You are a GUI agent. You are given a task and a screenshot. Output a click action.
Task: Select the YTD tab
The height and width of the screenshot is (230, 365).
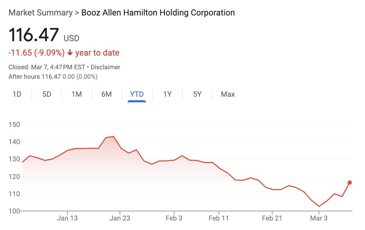(137, 94)
